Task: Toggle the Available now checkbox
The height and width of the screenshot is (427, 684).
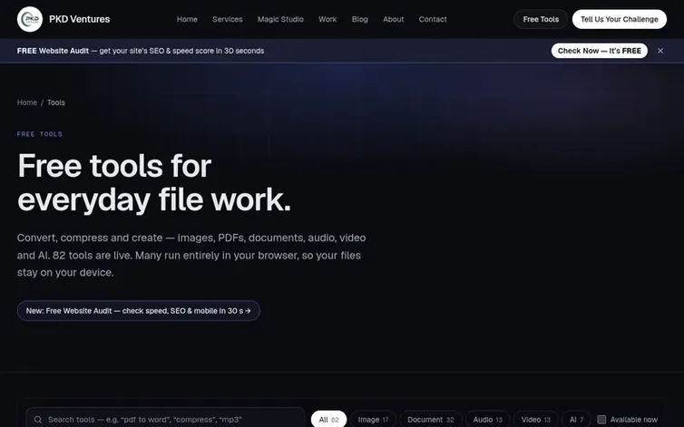Action: pyautogui.click(x=601, y=420)
